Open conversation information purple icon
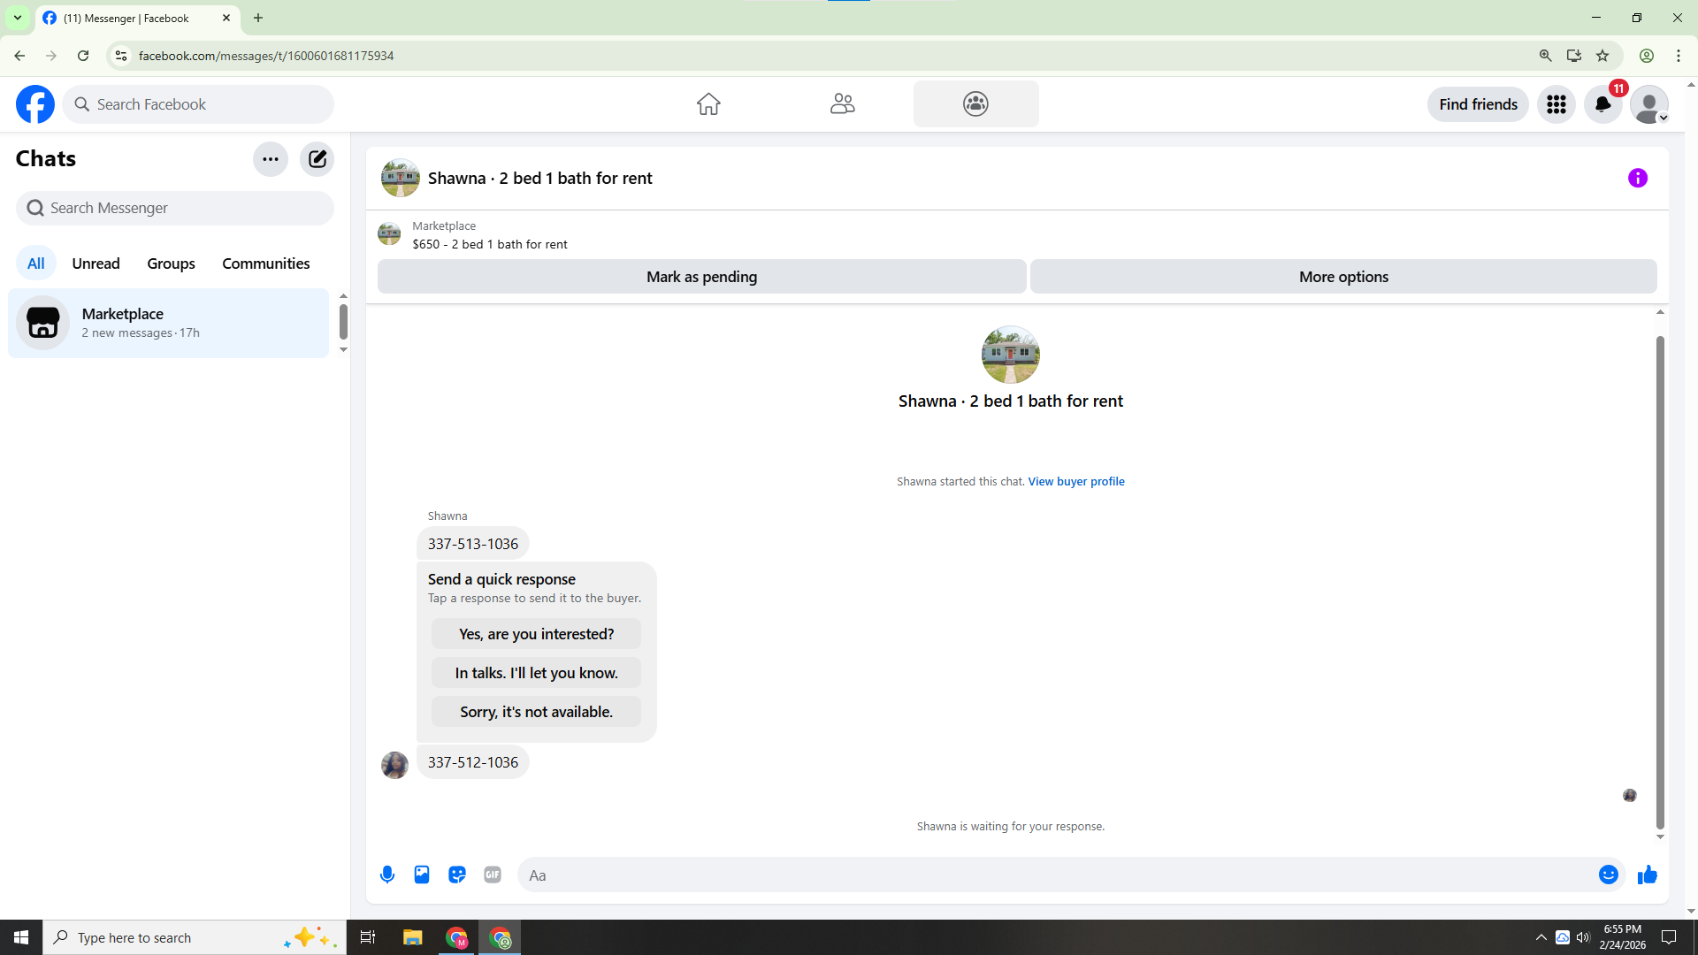This screenshot has width=1698, height=955. tap(1637, 178)
